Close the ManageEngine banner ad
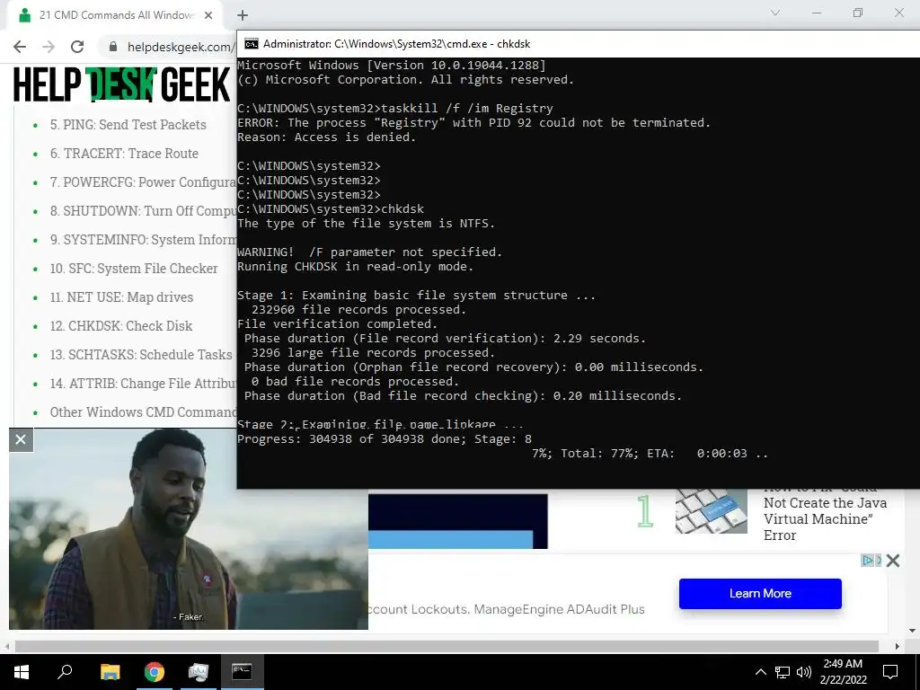The height and width of the screenshot is (690, 920). point(893,561)
